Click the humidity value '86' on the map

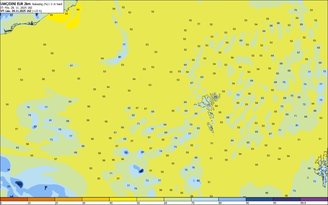point(126,153)
